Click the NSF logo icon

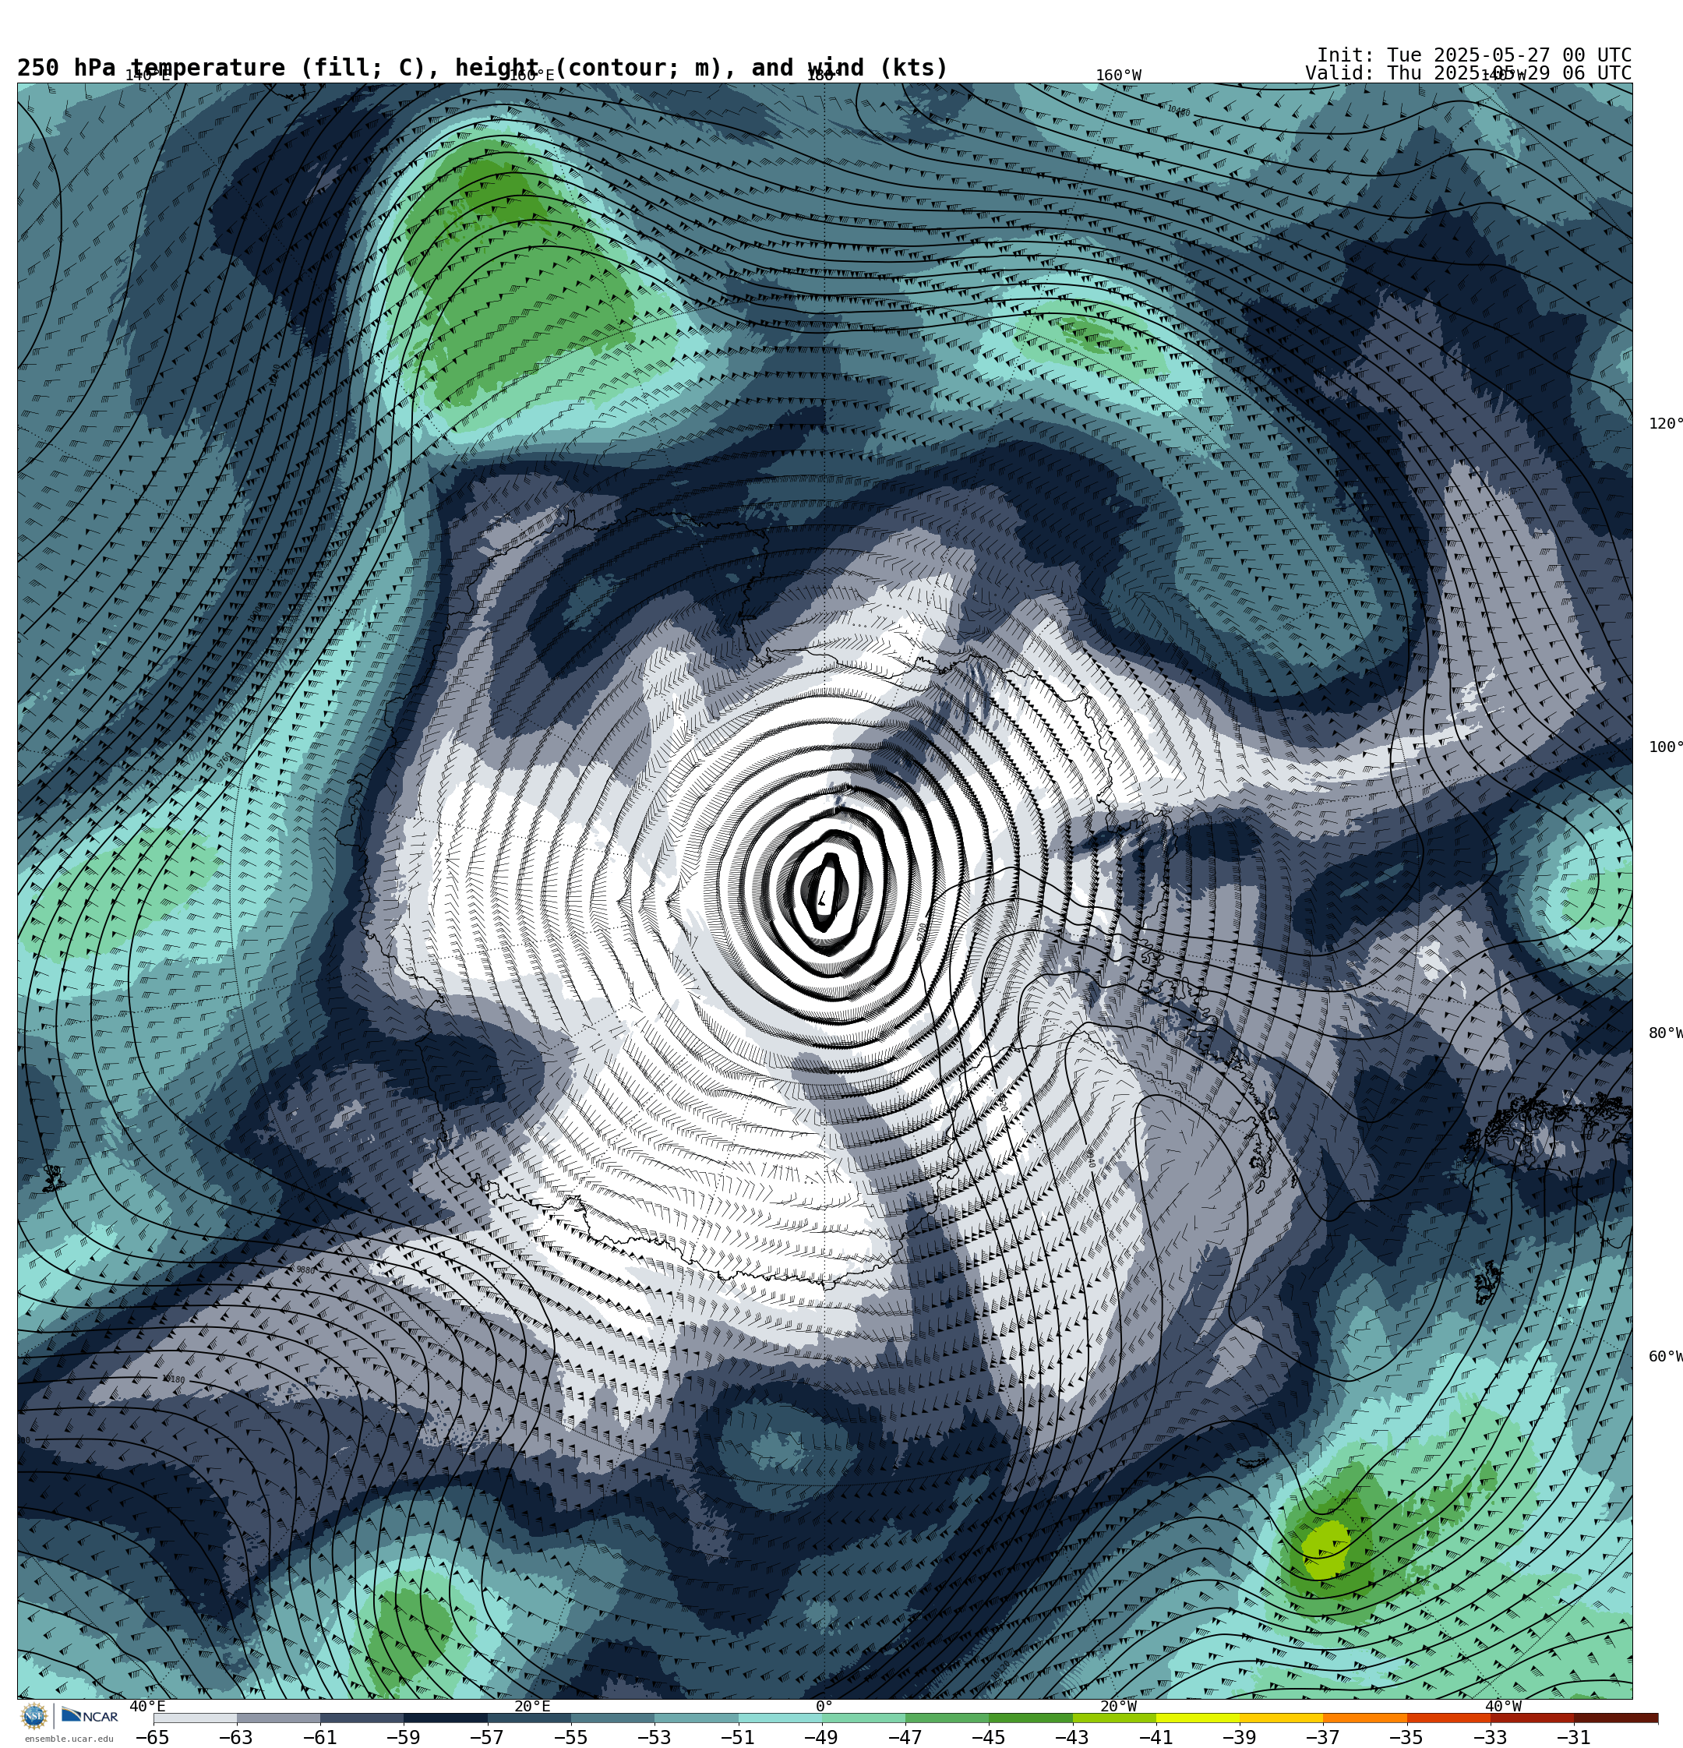pos(34,1716)
